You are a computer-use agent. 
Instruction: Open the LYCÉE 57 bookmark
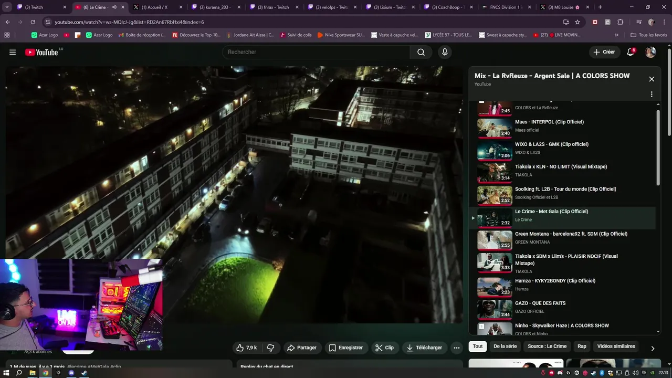[448, 35]
